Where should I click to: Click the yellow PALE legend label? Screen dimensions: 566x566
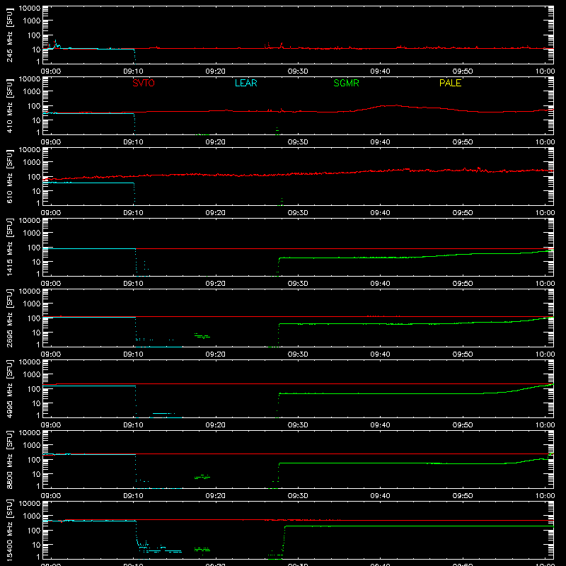(450, 83)
